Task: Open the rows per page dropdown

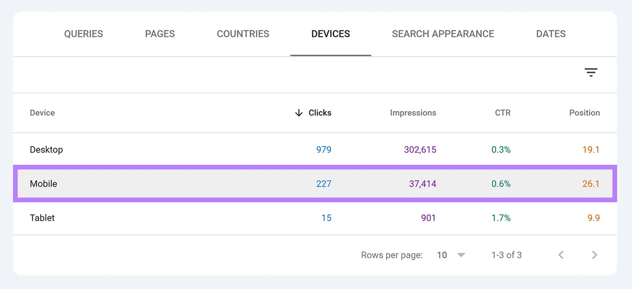Action: point(451,255)
